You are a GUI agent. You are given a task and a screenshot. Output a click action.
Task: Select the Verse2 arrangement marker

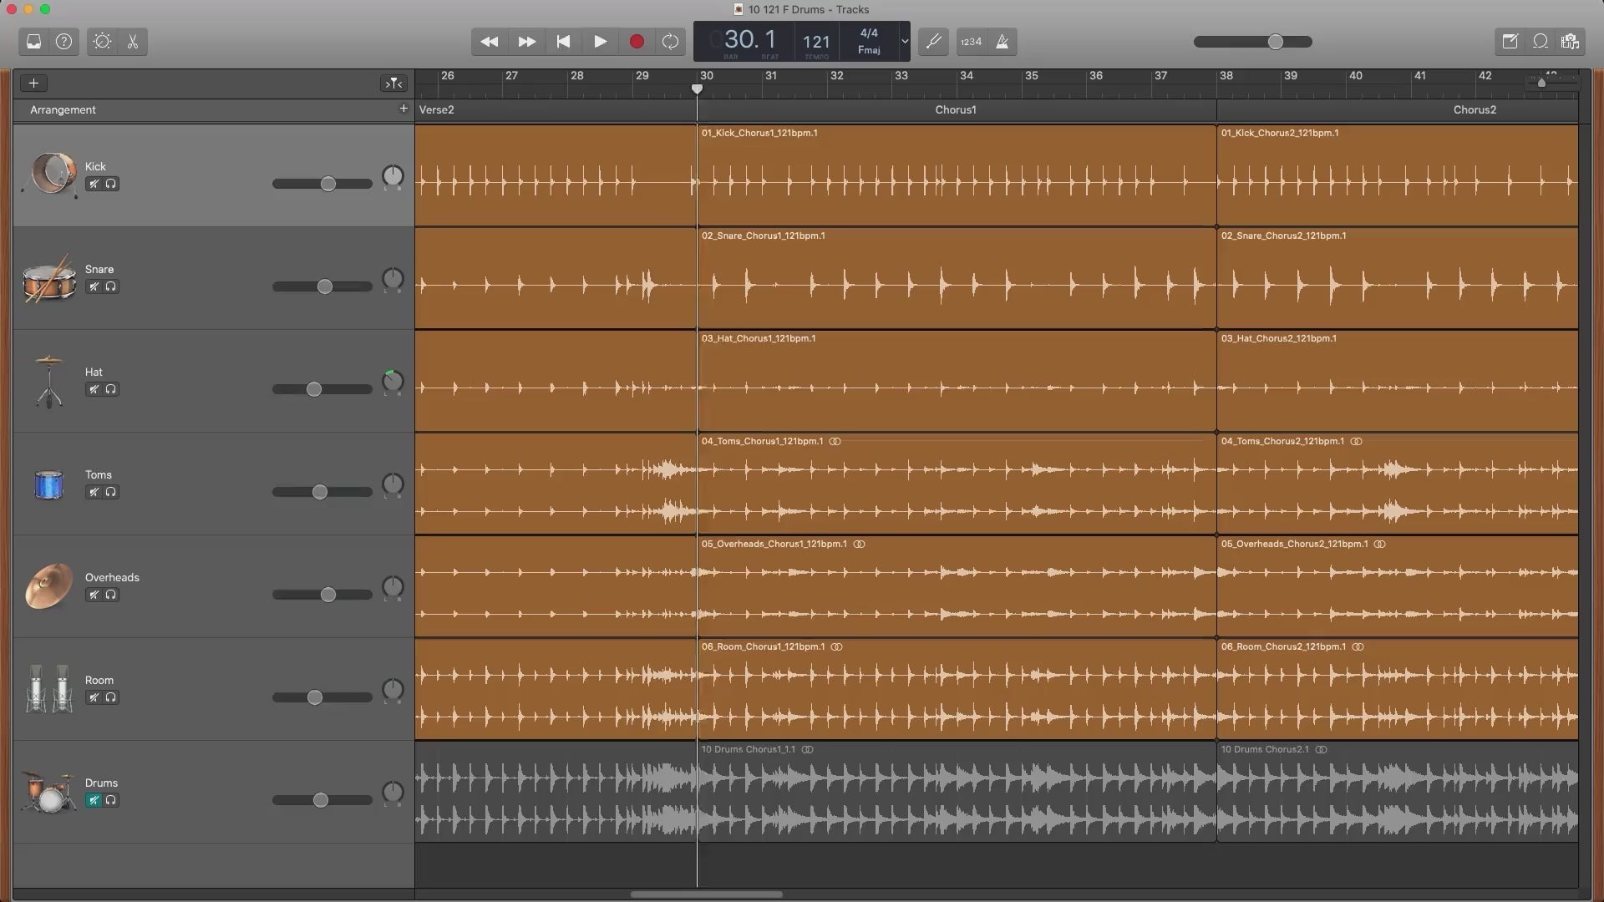point(436,109)
